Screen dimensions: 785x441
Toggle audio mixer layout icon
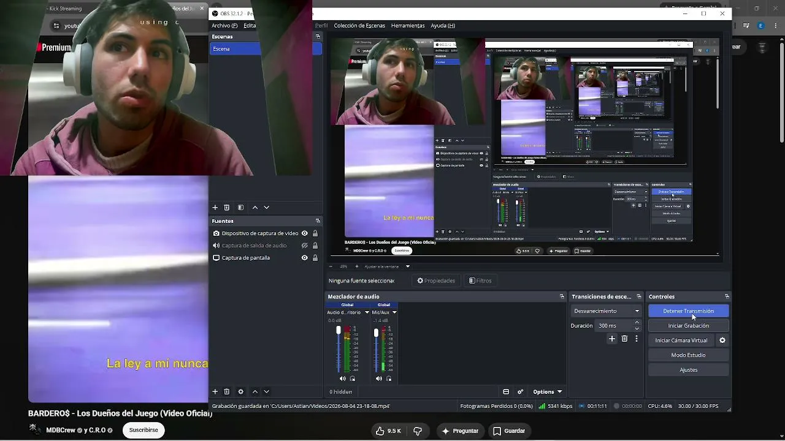click(506, 392)
